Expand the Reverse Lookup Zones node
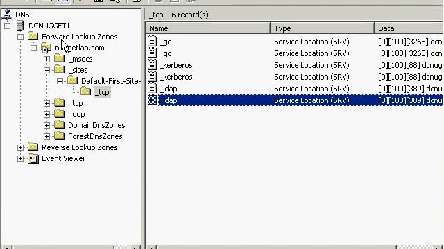Screen dimensions: 444x249 tap(20, 147)
